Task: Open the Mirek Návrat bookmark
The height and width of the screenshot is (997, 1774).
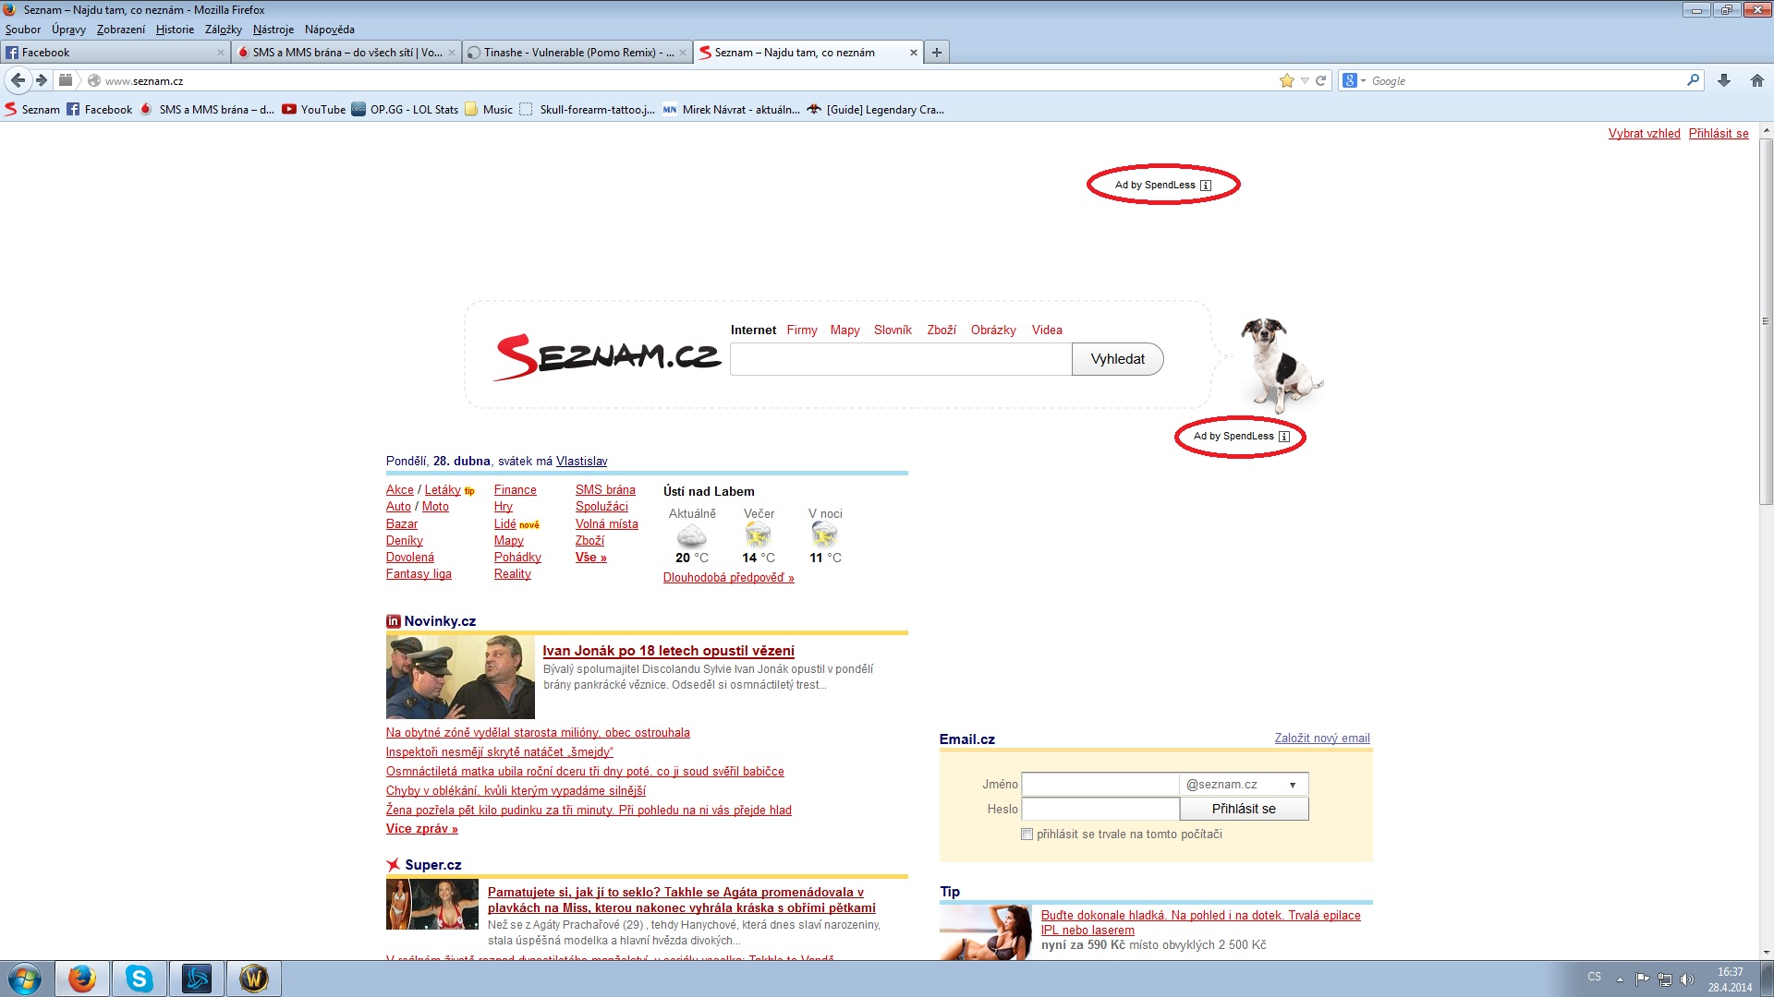Action: point(732,109)
